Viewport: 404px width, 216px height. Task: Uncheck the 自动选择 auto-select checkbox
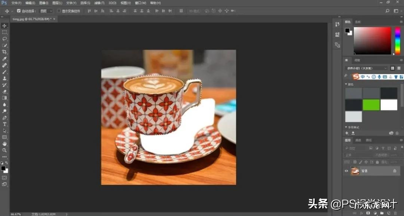pos(19,11)
